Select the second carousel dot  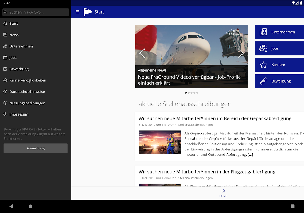point(189,93)
